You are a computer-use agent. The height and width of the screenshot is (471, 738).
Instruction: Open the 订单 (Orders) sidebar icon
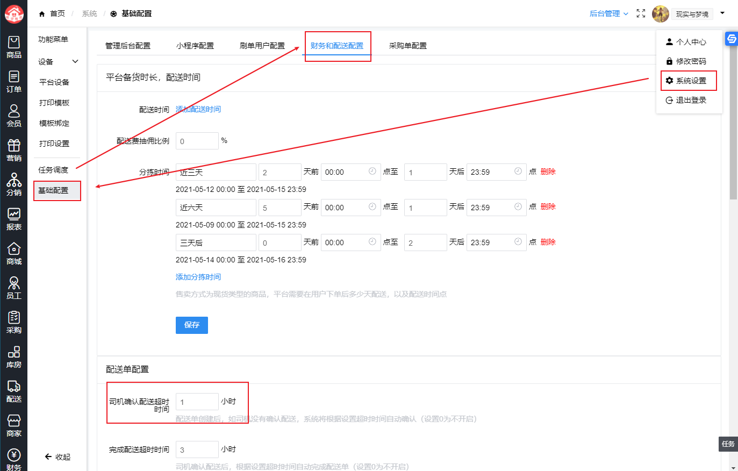[x=14, y=81]
